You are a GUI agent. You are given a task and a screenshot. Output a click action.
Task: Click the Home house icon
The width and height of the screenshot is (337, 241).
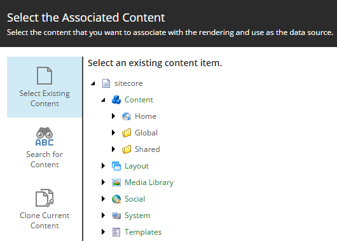[127, 116]
